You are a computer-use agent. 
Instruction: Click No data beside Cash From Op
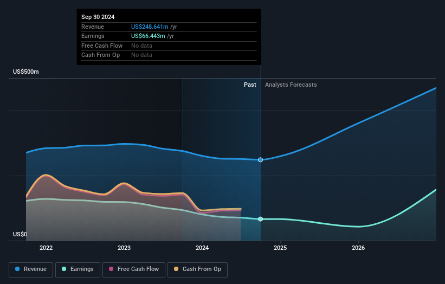[x=141, y=55]
